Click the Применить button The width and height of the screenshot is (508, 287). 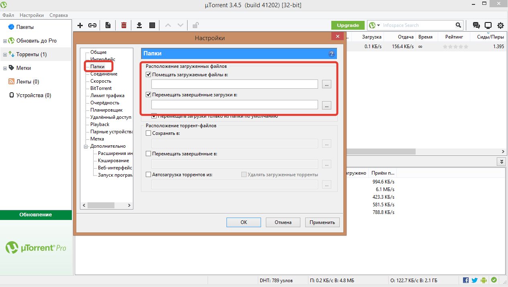[x=322, y=222]
